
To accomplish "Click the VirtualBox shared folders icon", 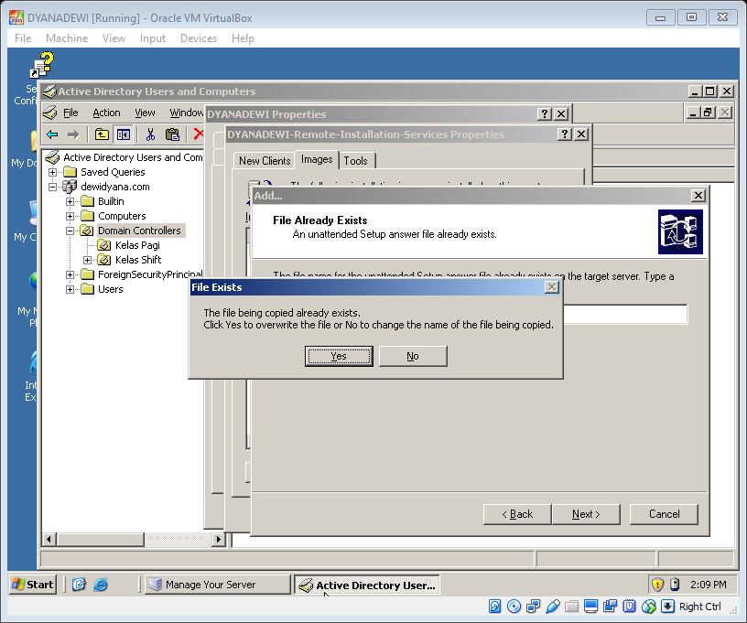I will [x=571, y=607].
